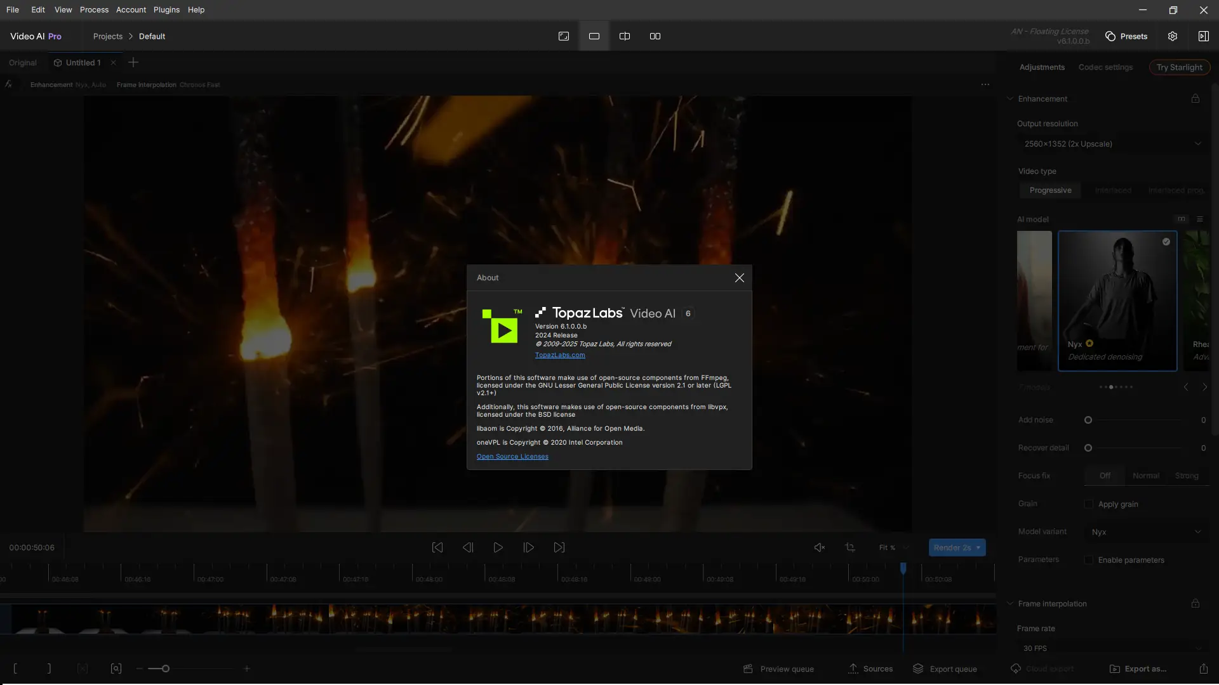Select the side-by-side view layout icon
The height and width of the screenshot is (685, 1219).
(655, 36)
